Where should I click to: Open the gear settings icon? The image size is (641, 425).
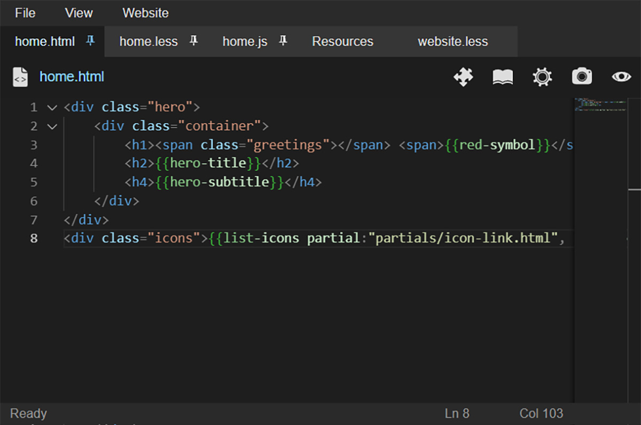(542, 77)
